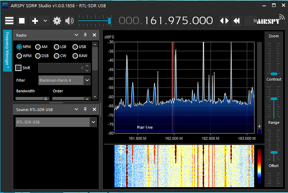Click the double left arrow step icon
Viewport: 288px width, 193px height.
point(237,20)
